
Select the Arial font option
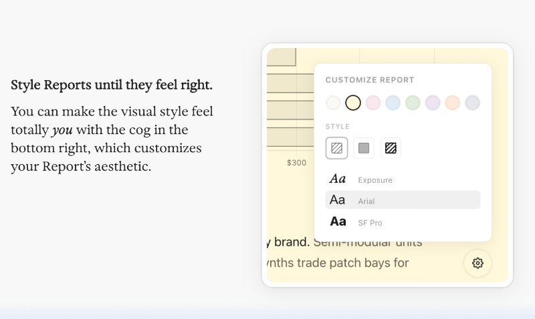[x=403, y=200]
